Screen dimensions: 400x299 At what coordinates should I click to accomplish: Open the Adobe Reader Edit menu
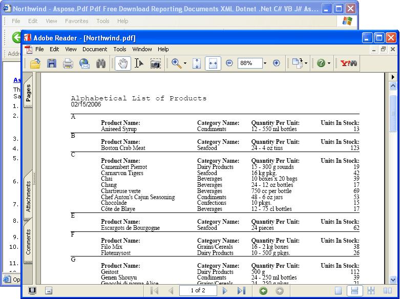(54, 49)
